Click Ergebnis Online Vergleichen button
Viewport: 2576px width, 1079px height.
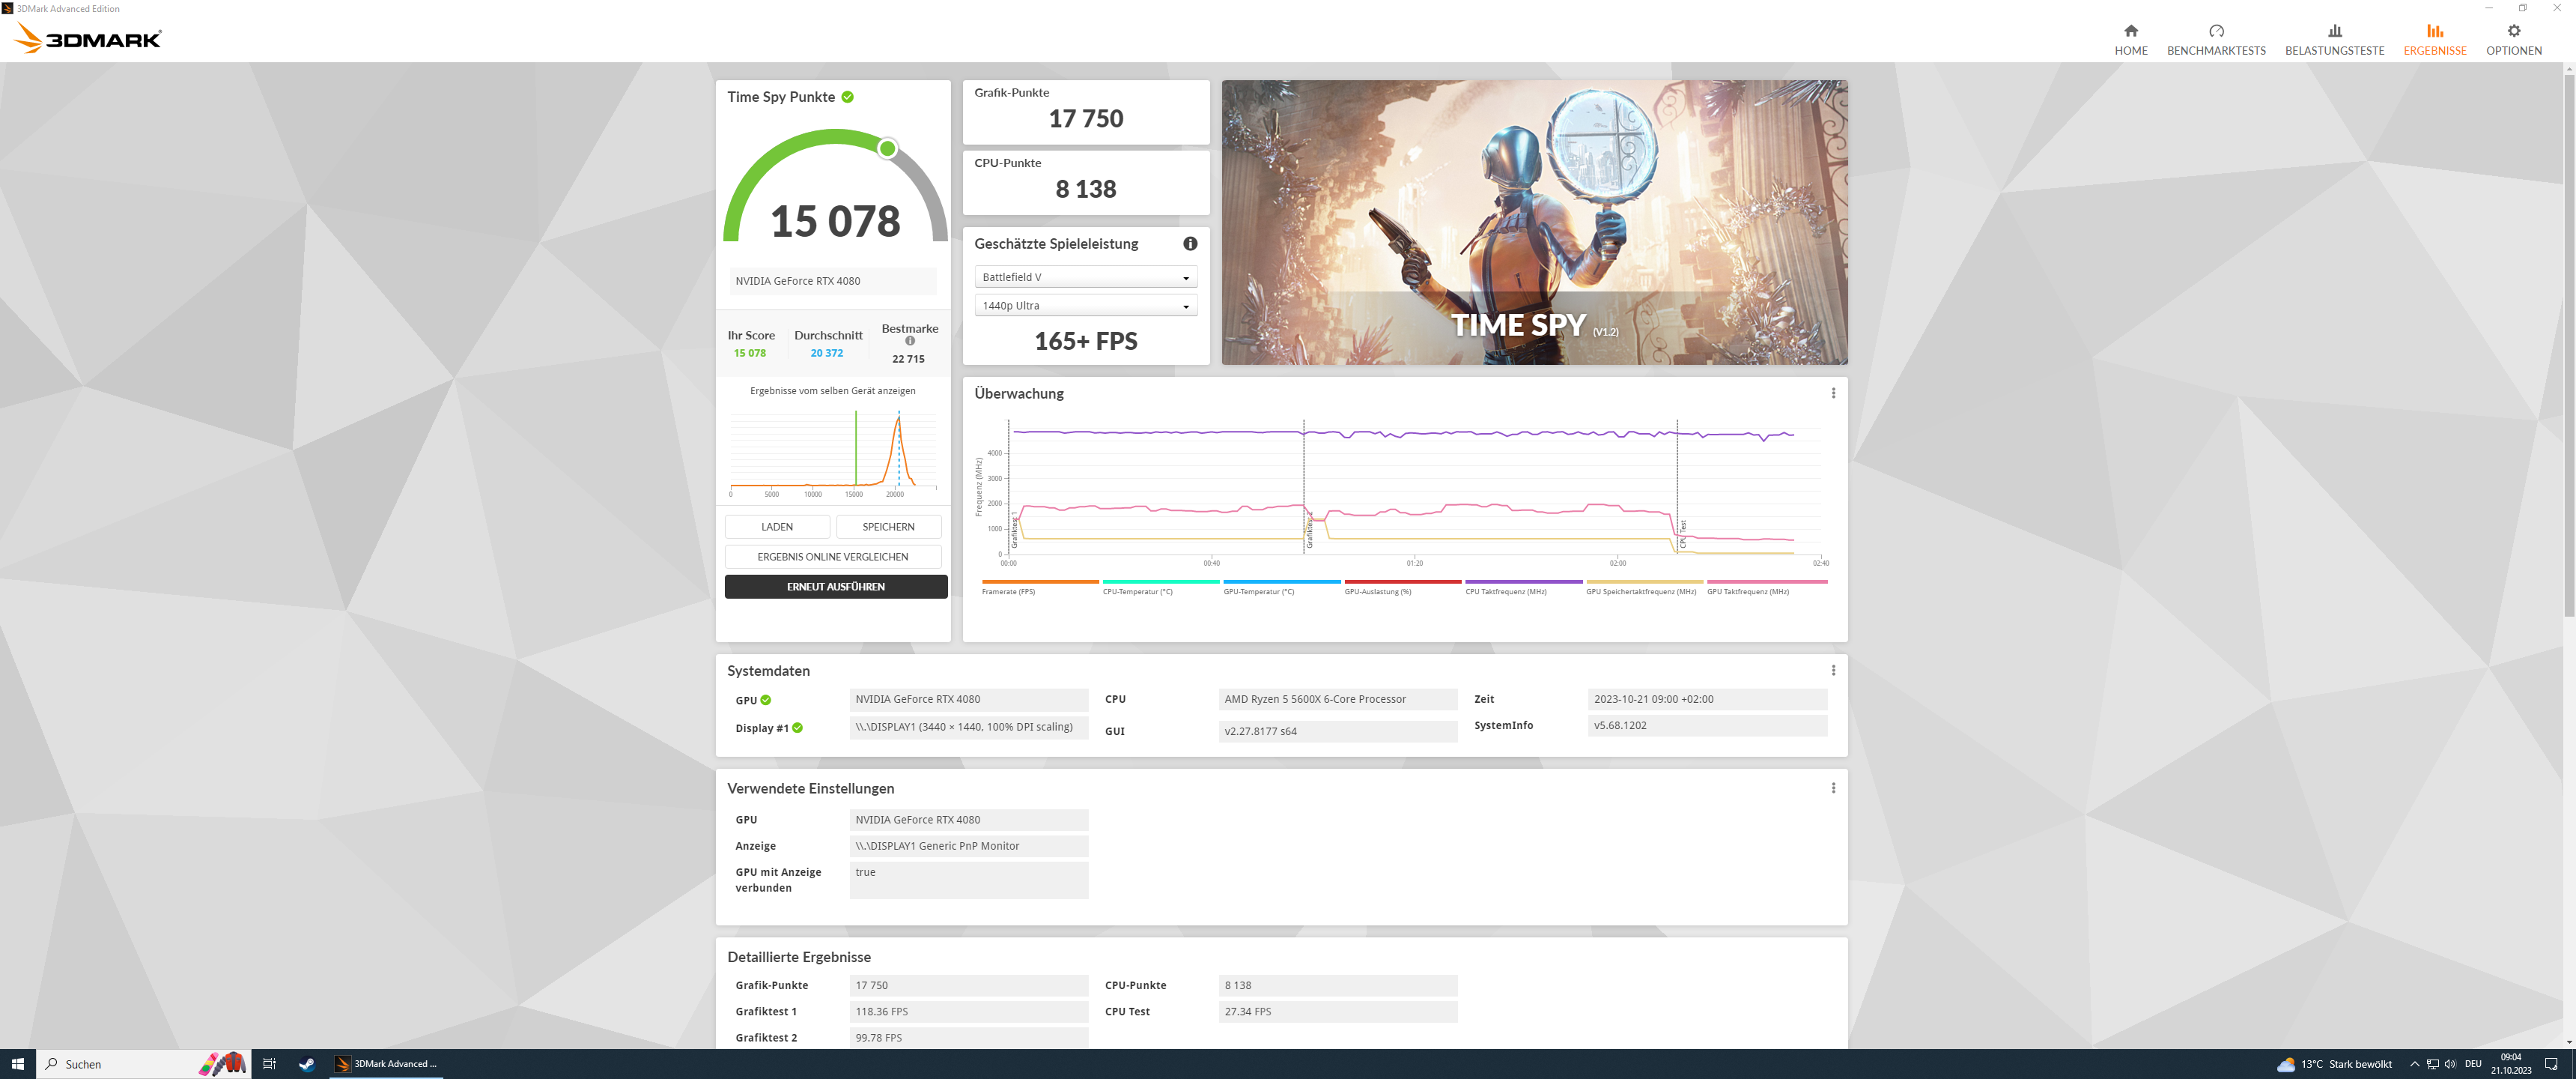click(x=832, y=557)
